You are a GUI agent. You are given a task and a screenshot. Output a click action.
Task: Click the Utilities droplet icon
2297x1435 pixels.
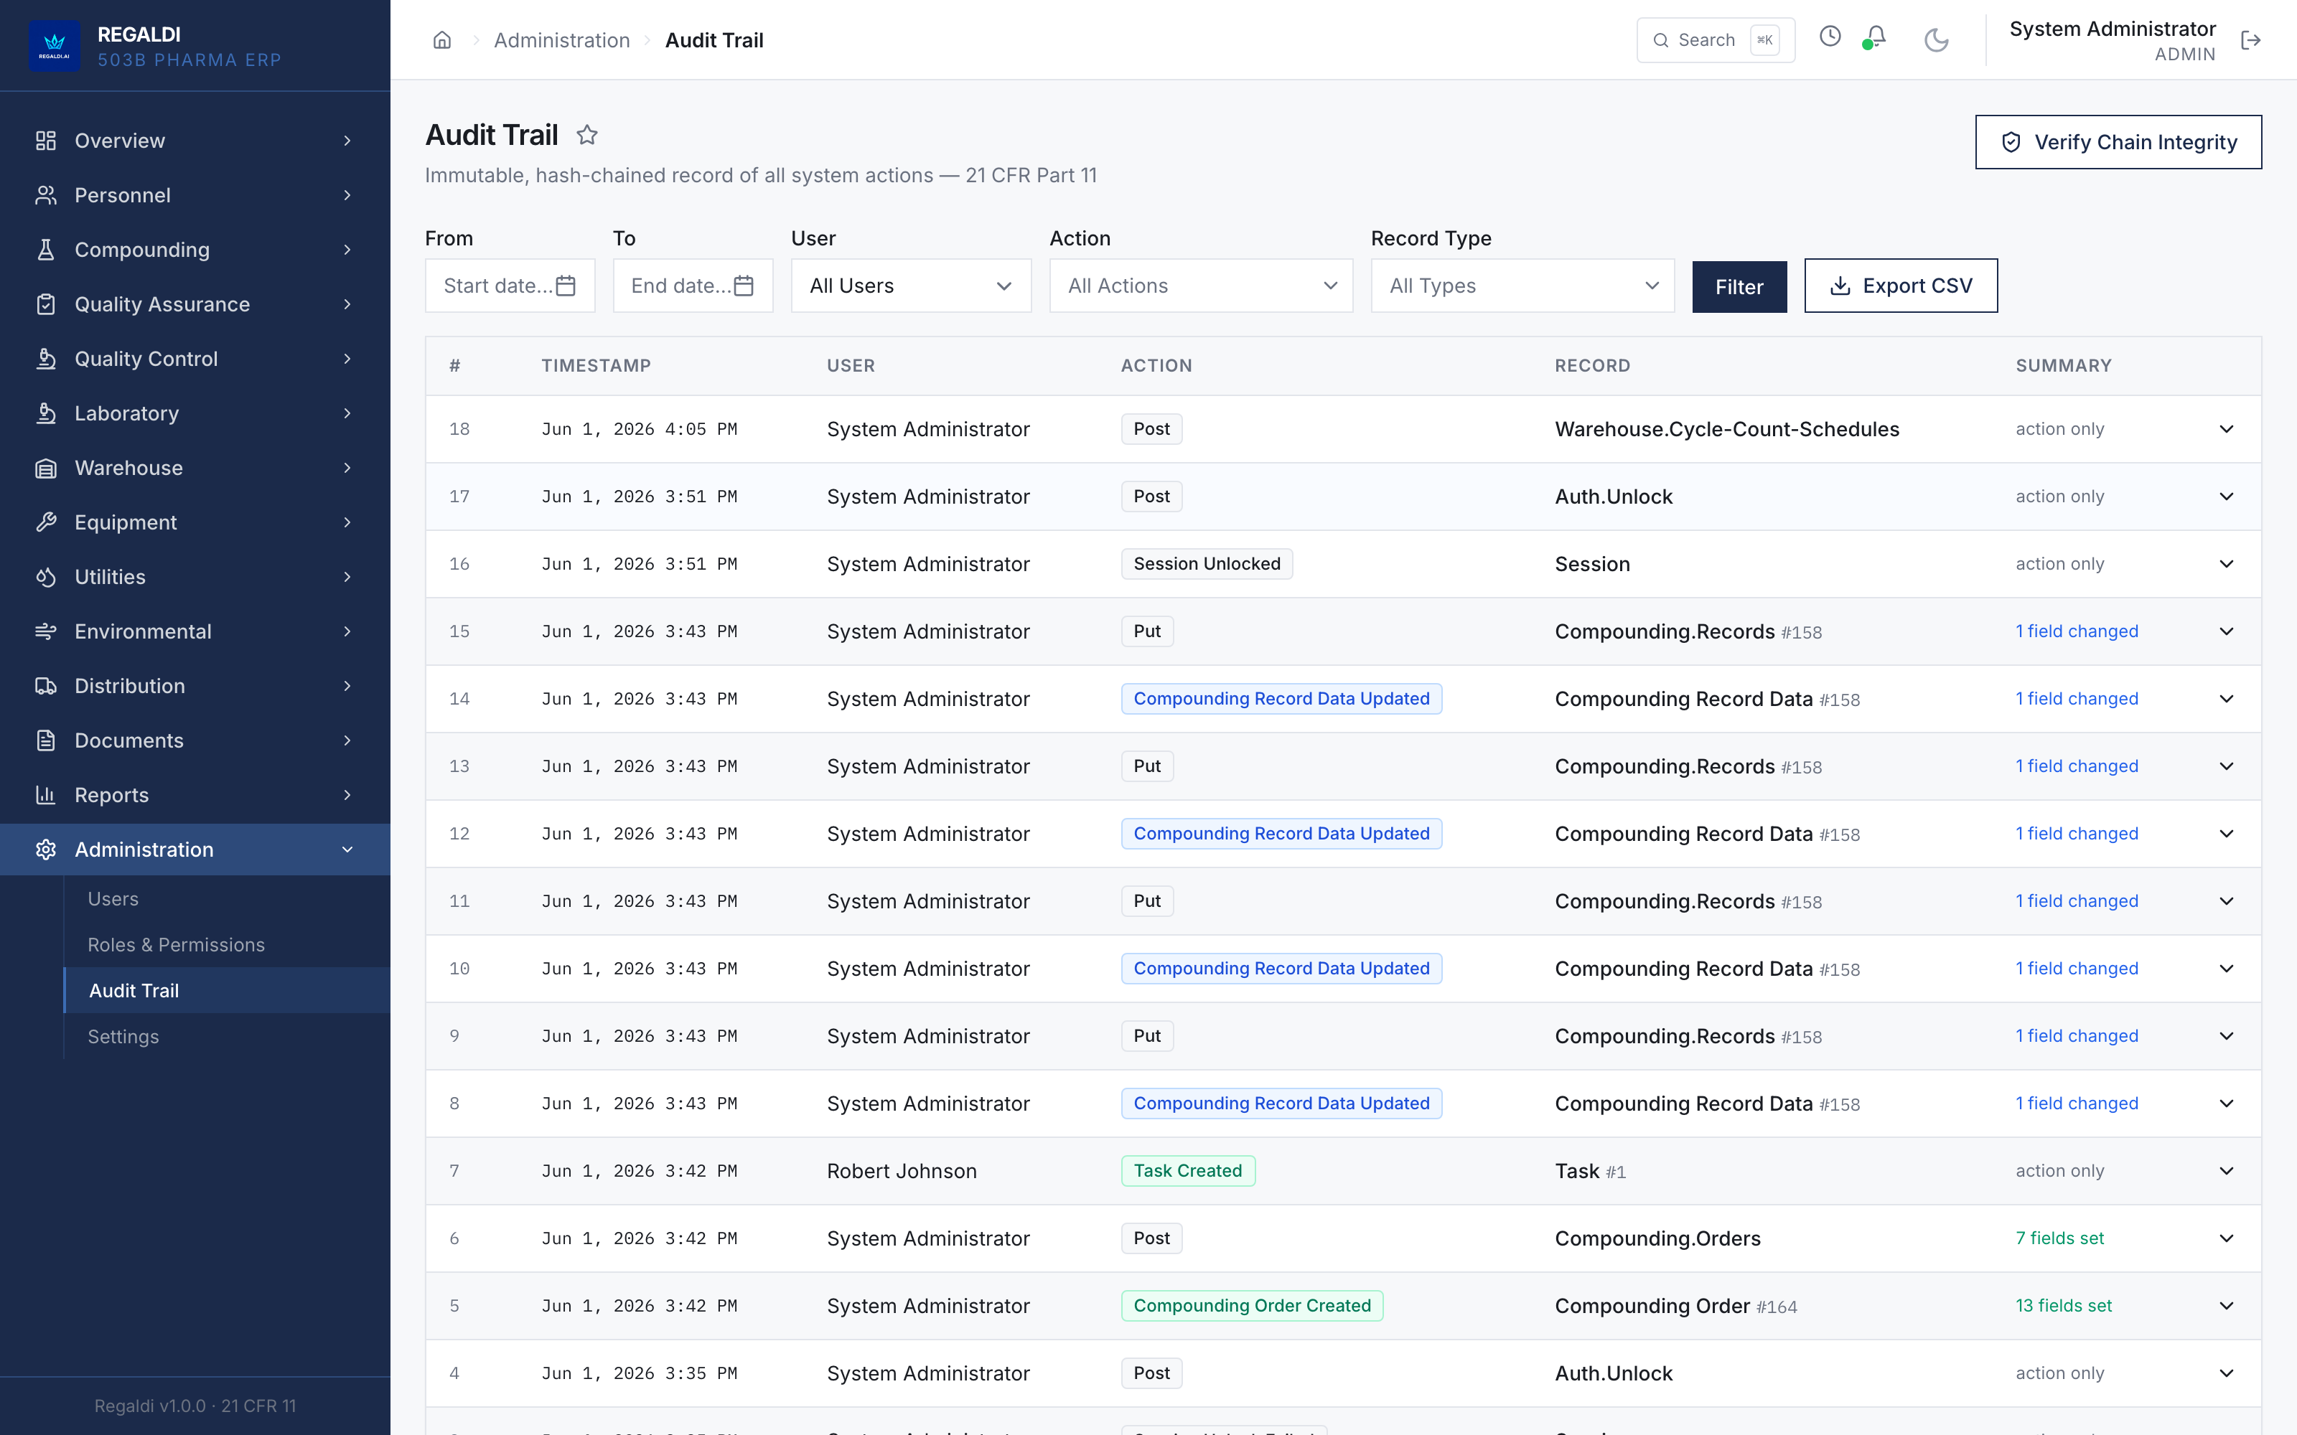45,577
